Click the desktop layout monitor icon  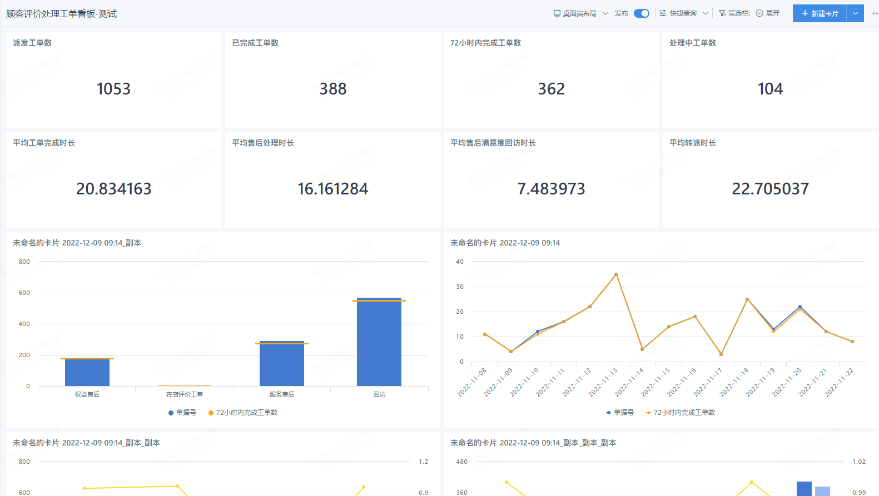[x=557, y=13]
